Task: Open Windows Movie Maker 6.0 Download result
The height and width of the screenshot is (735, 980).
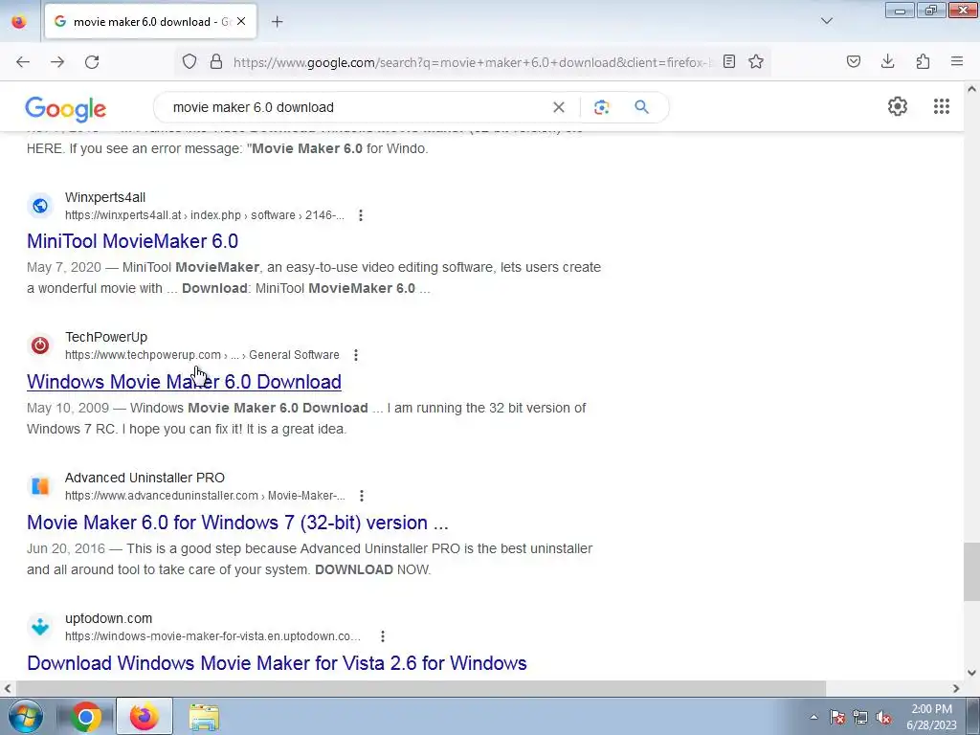Action: coord(184,382)
